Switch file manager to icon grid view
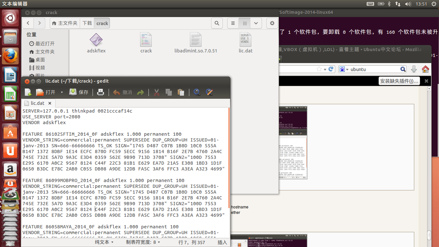Image resolution: width=439 pixels, height=247 pixels. click(x=245, y=23)
